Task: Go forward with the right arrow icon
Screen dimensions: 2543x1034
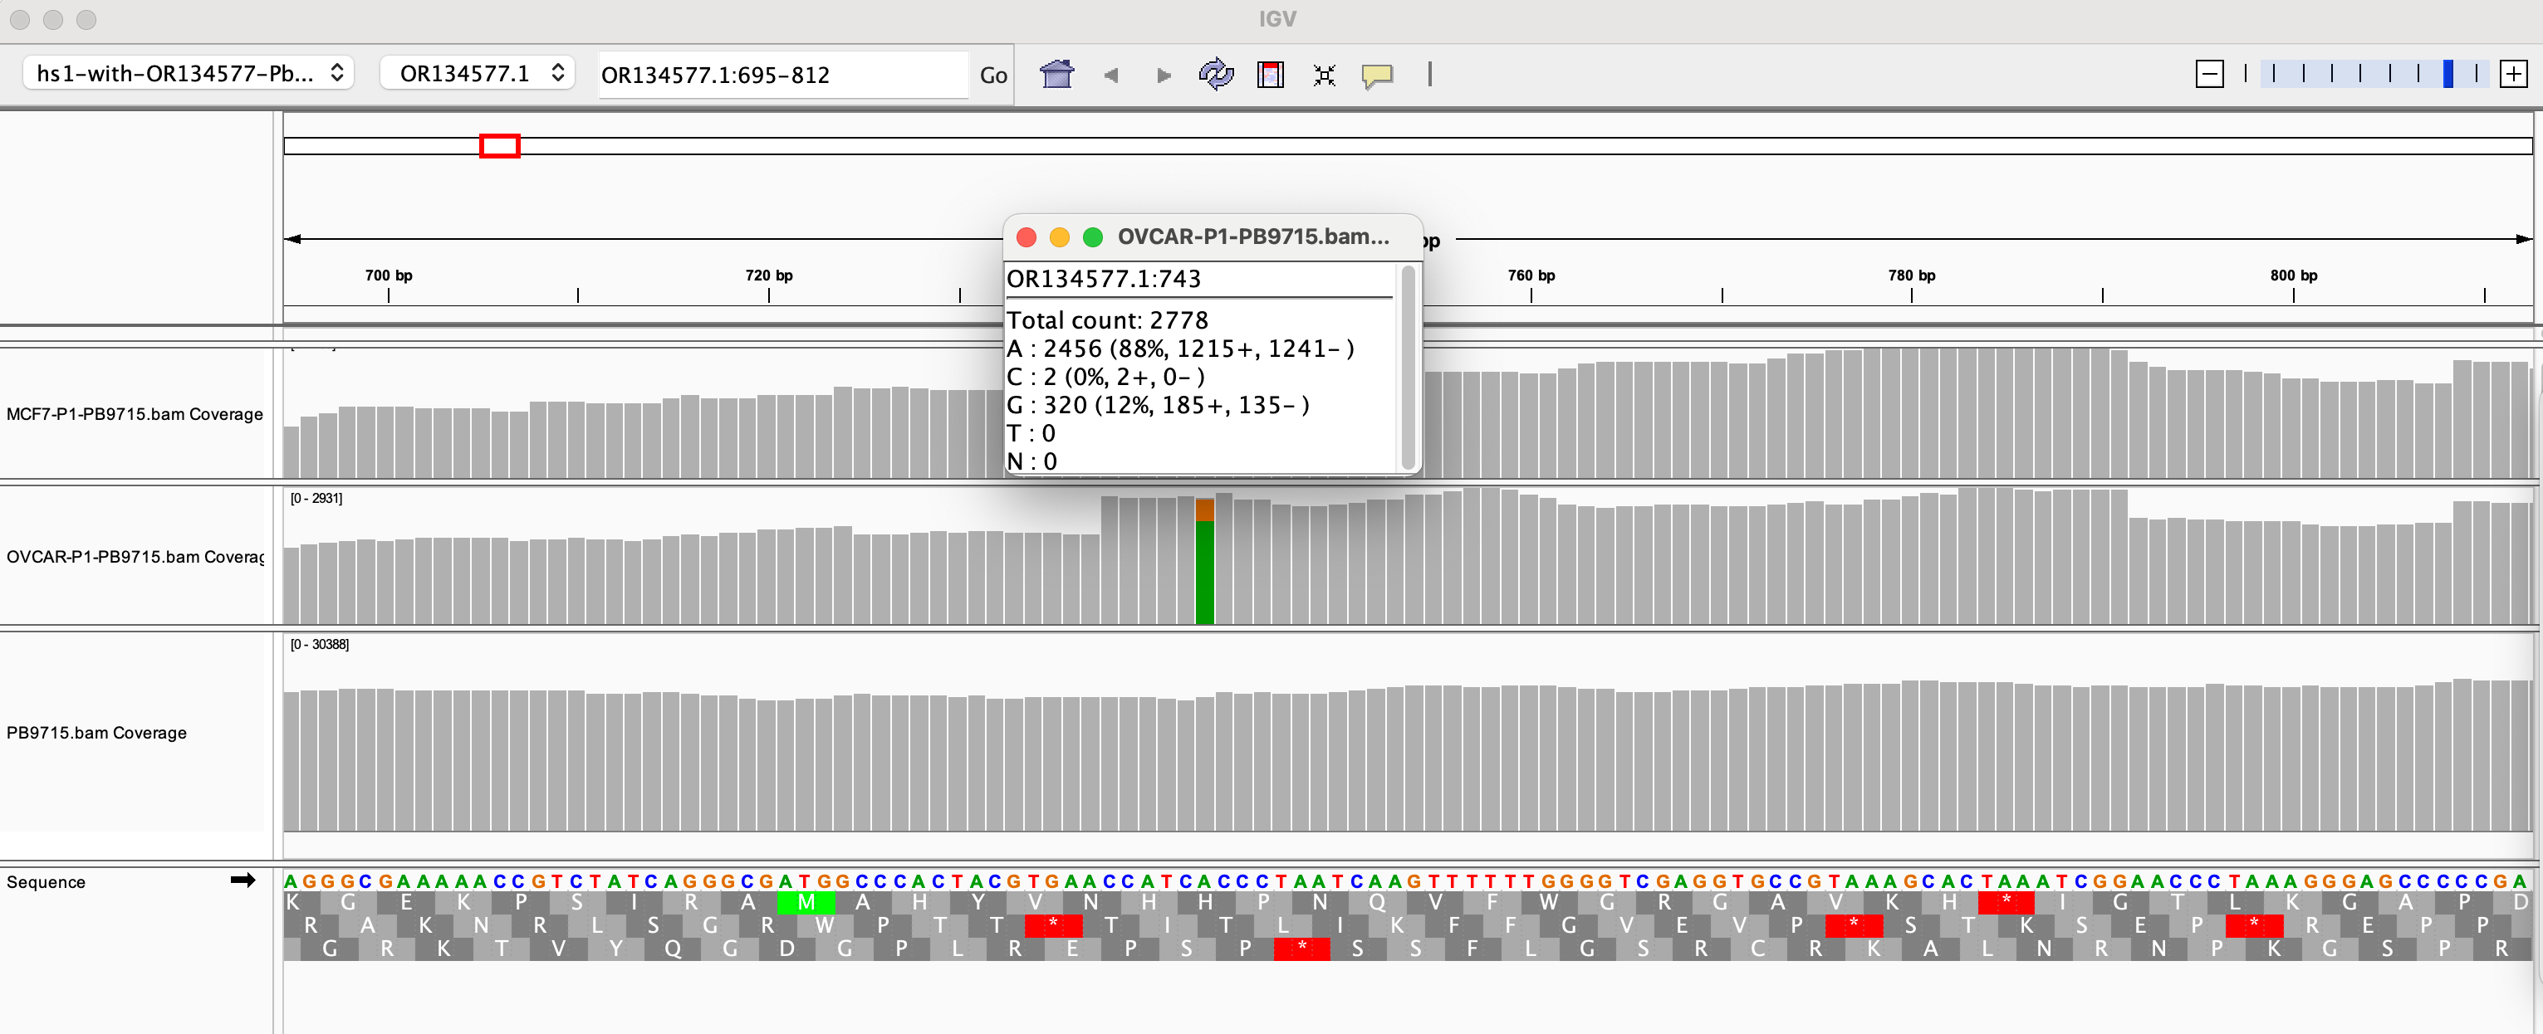Action: [x=1163, y=75]
